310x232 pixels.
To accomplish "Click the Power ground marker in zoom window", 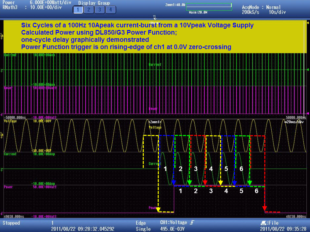I will (2, 213).
